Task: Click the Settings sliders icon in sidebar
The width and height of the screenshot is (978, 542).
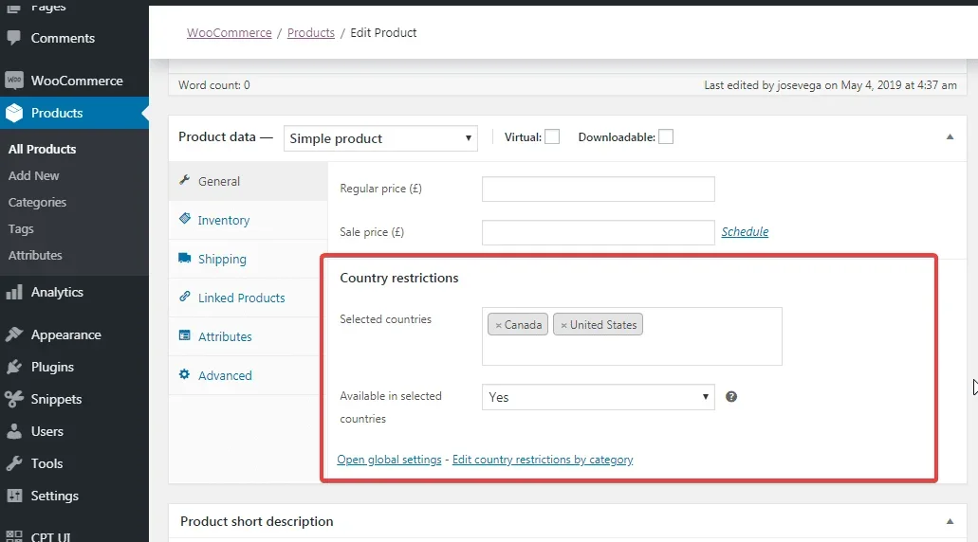Action: 13,496
